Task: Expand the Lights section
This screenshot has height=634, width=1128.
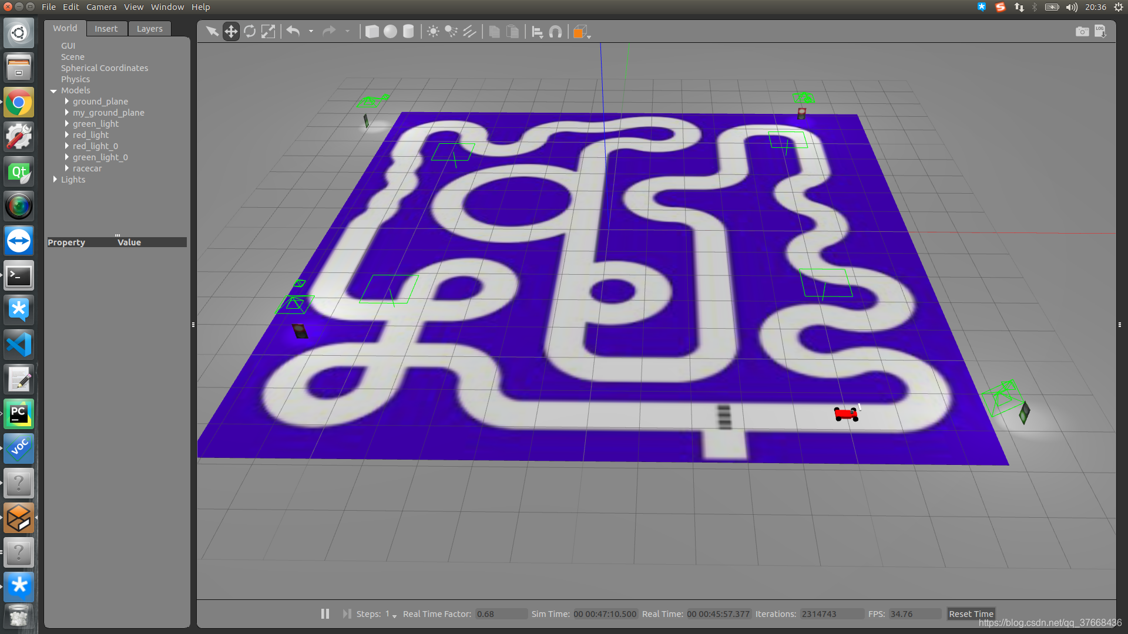Action: click(55, 179)
